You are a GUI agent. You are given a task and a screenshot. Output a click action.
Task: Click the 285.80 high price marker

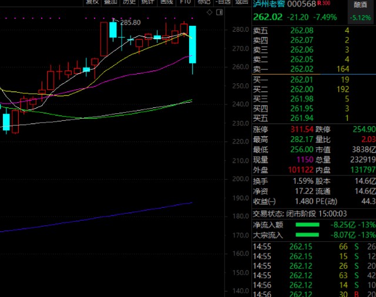click(x=130, y=22)
